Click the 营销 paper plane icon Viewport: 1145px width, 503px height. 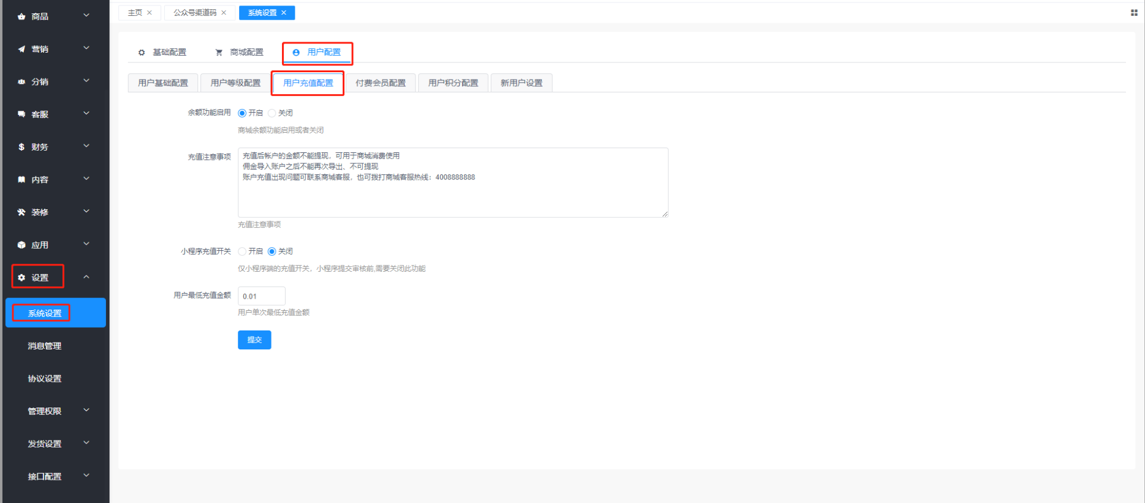(x=21, y=49)
